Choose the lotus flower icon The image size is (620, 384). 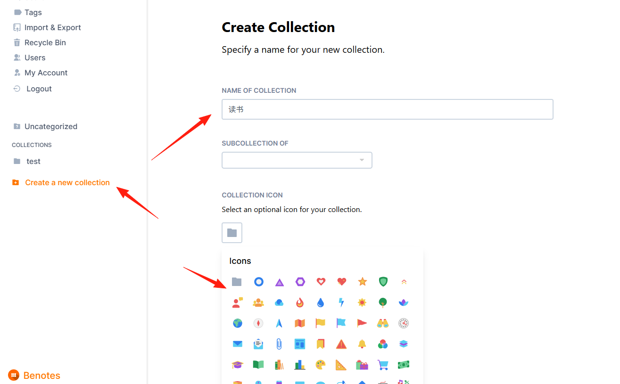(404, 302)
